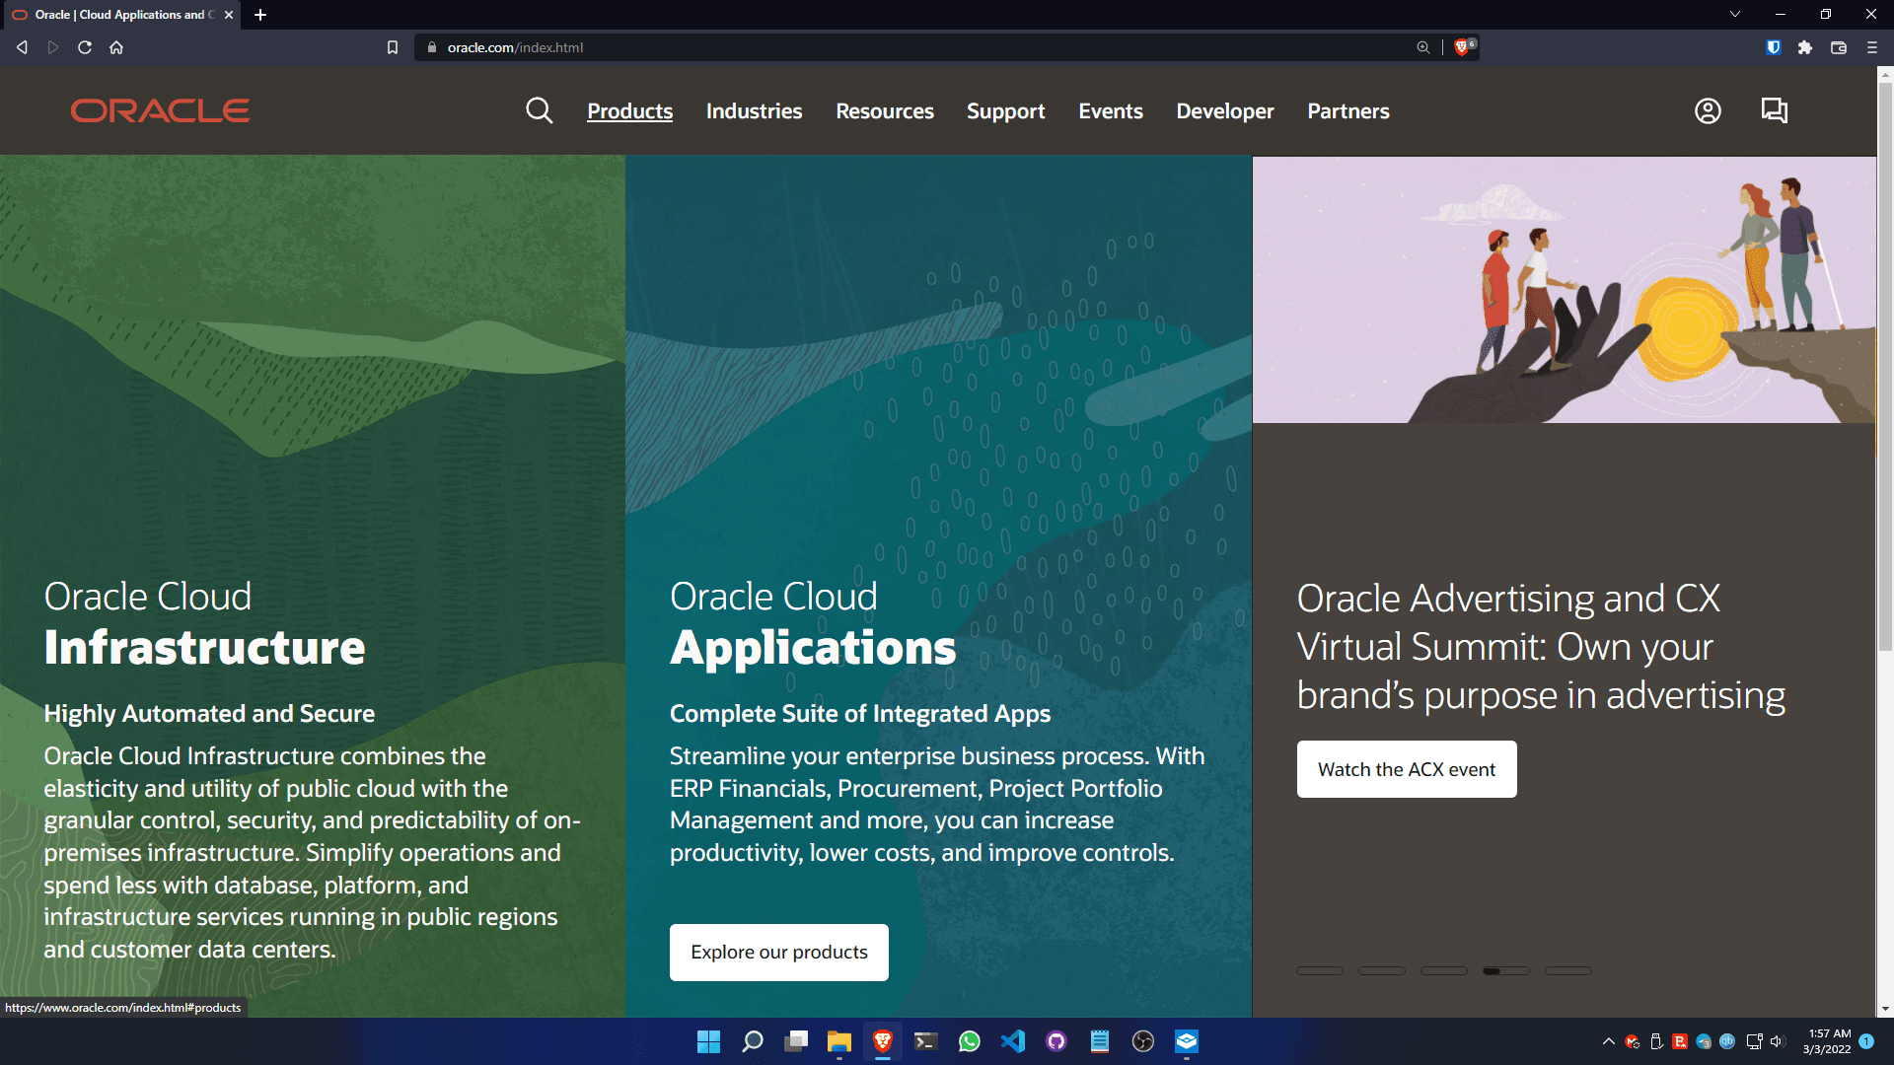Click the page vertical scrollbar

pos(1885,367)
